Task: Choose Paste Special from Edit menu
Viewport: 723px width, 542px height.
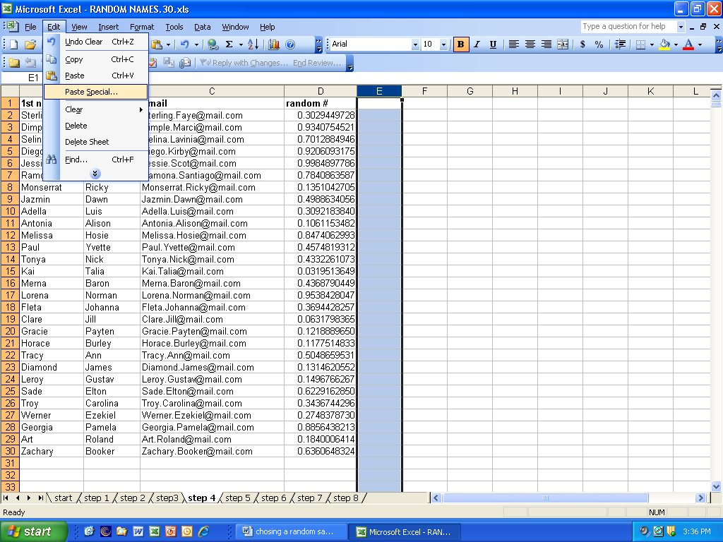Action: [95, 92]
